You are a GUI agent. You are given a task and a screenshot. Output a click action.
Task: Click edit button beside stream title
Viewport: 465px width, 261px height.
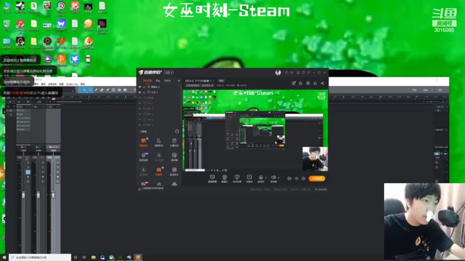point(221,81)
